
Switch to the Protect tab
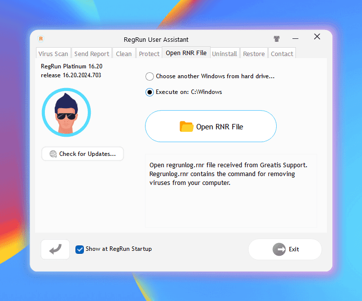coord(149,54)
